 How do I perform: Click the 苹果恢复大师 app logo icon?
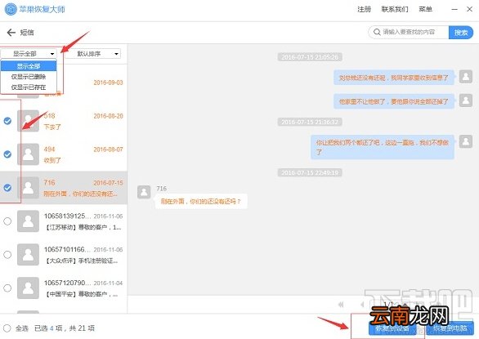[x=11, y=9]
